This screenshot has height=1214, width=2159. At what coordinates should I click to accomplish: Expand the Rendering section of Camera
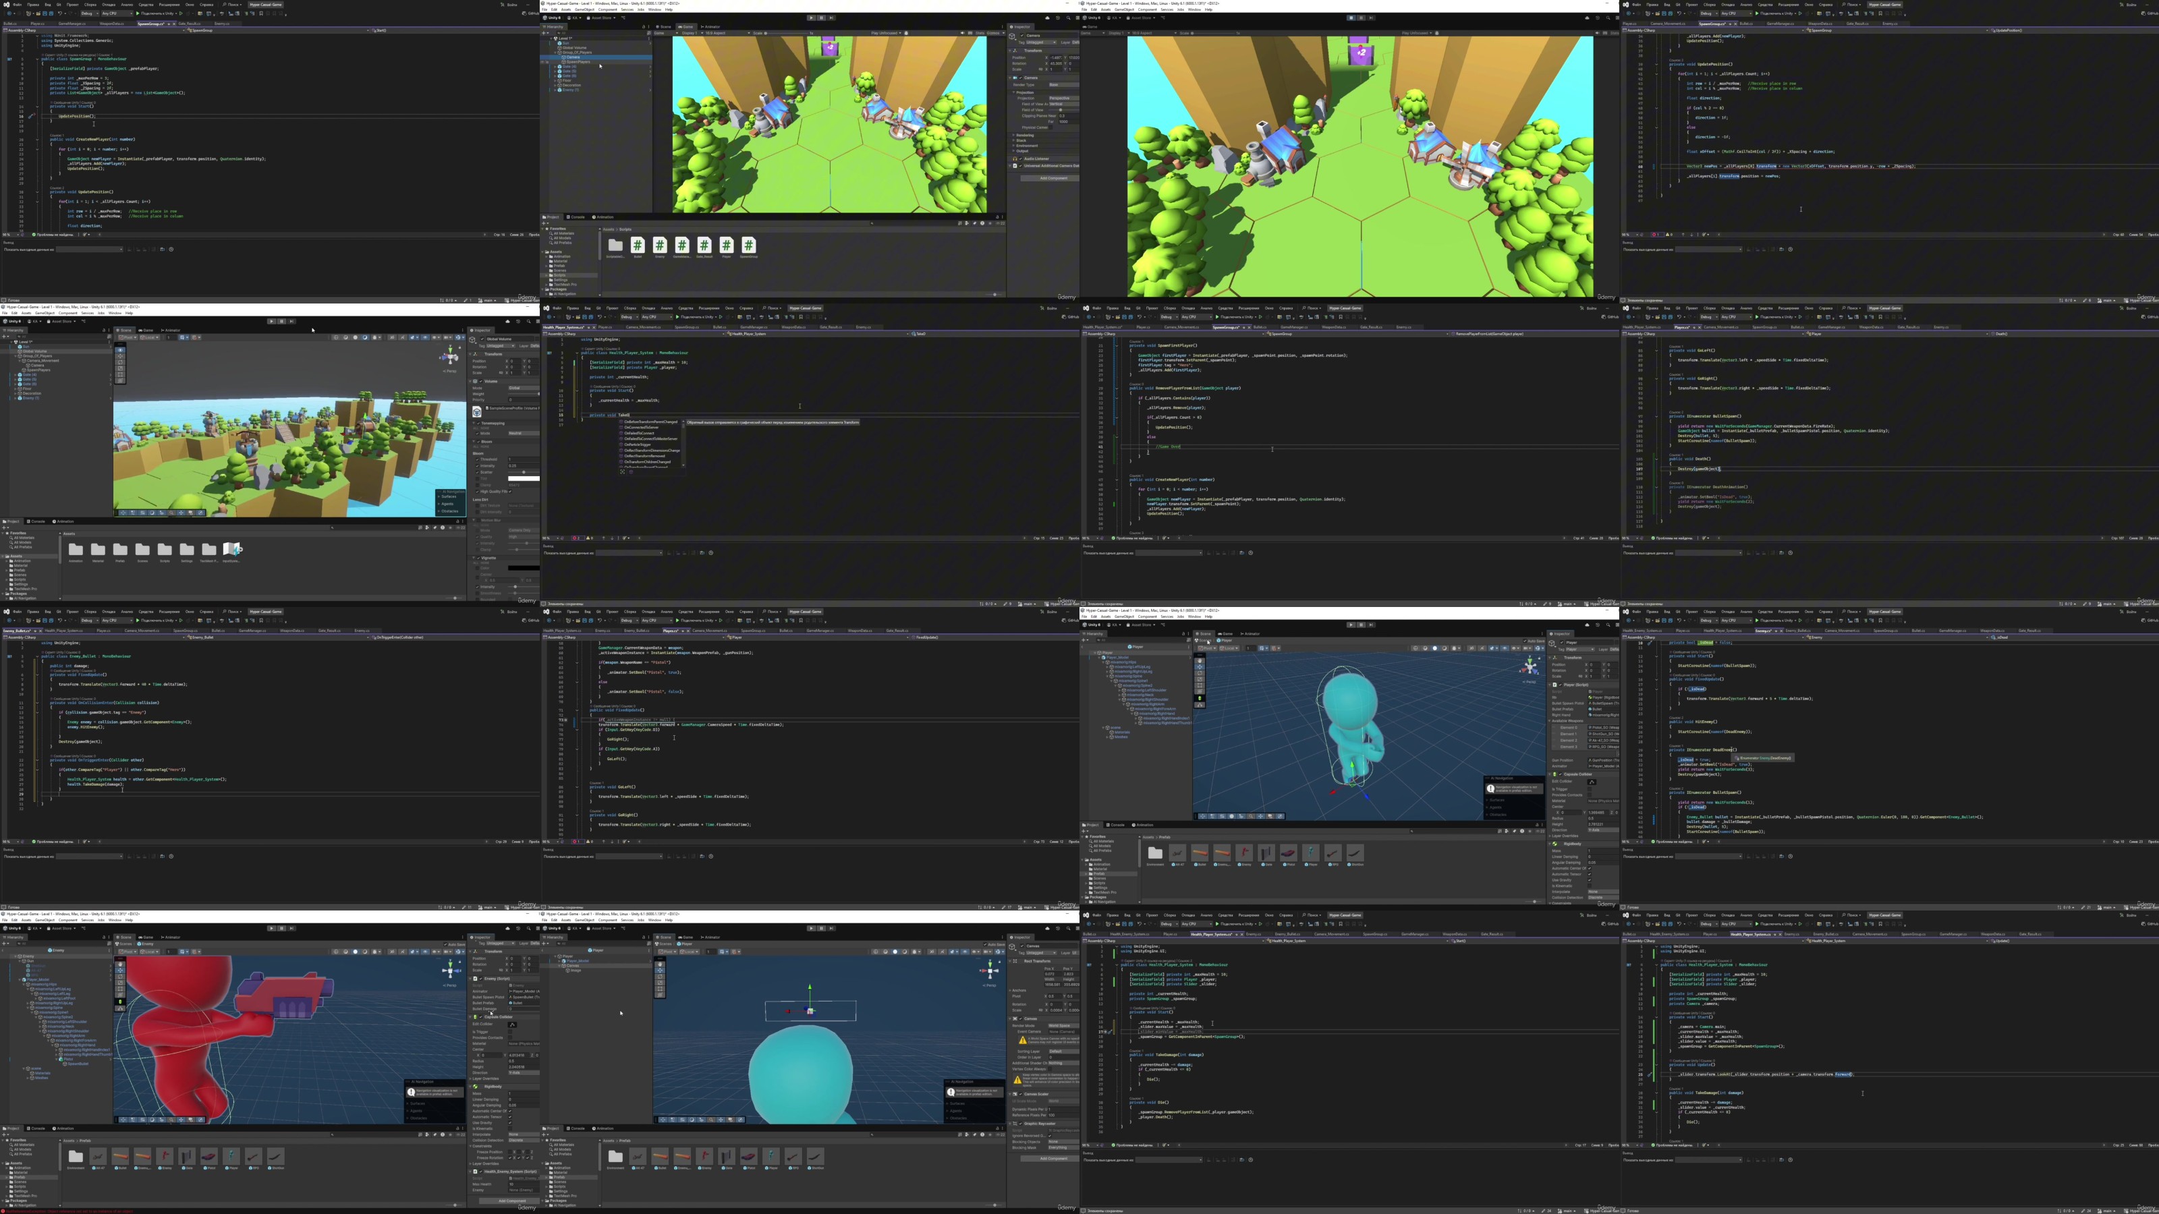pos(1024,135)
